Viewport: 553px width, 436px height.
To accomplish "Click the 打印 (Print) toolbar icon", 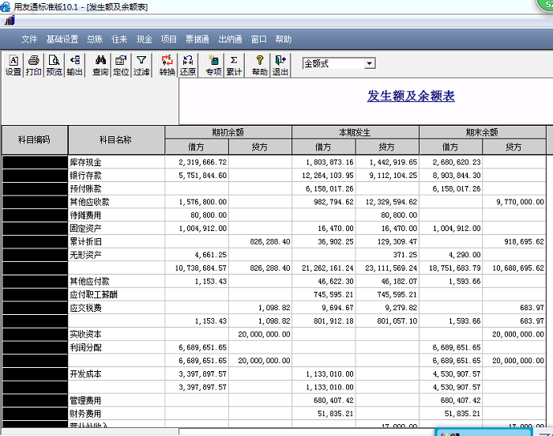I will (33, 65).
